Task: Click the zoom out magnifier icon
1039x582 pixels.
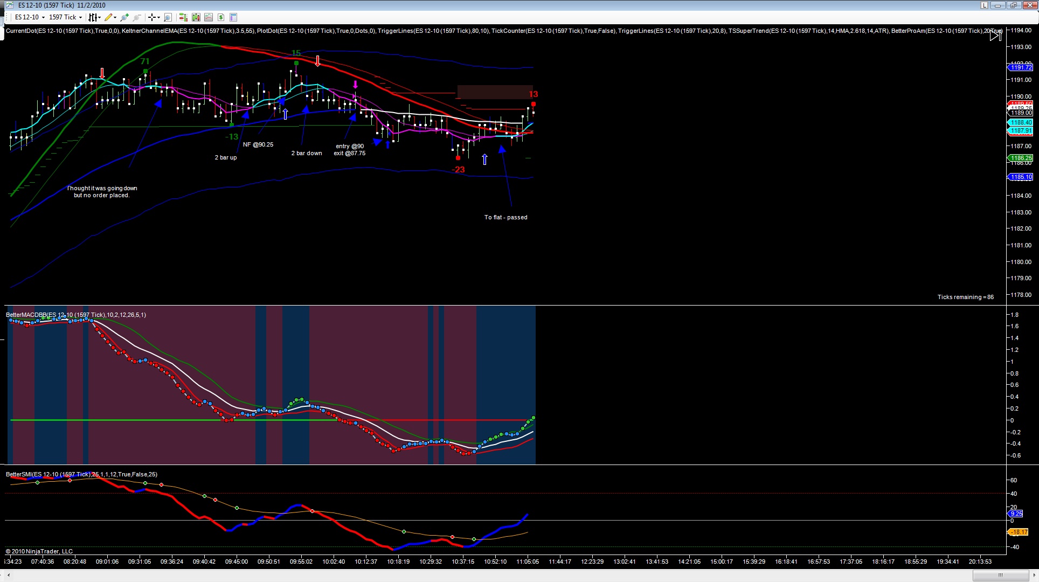Action: [137, 17]
